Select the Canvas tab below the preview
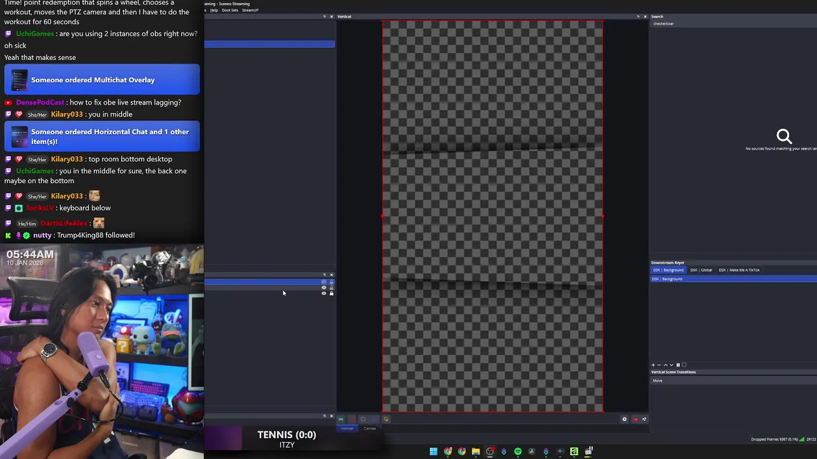 [x=370, y=428]
